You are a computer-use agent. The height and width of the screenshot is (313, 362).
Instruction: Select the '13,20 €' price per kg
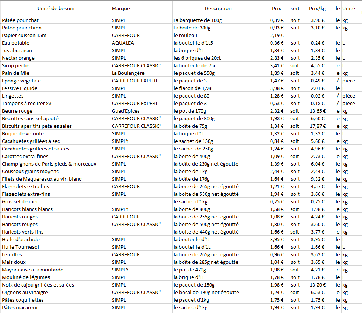point(317,285)
